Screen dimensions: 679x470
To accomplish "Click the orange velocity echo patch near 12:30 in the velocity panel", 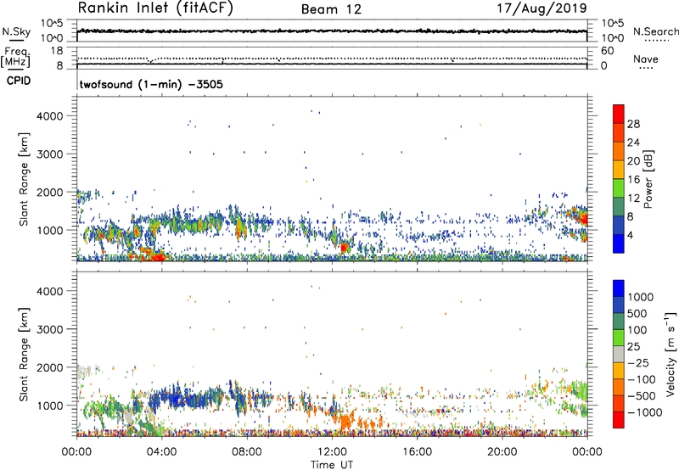I will (346, 422).
